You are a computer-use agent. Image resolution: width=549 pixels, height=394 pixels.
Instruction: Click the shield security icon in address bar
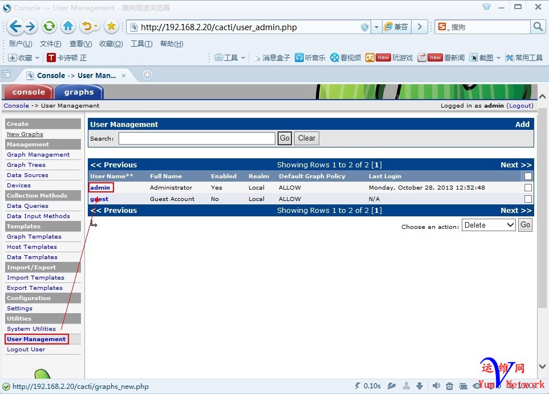[x=365, y=27]
